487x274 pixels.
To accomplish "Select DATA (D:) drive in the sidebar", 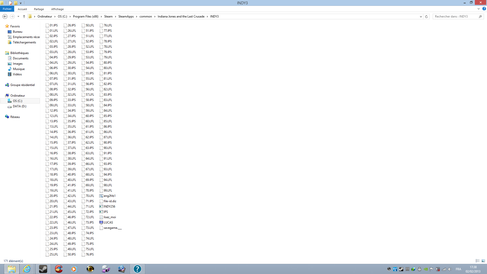I will click(x=20, y=106).
